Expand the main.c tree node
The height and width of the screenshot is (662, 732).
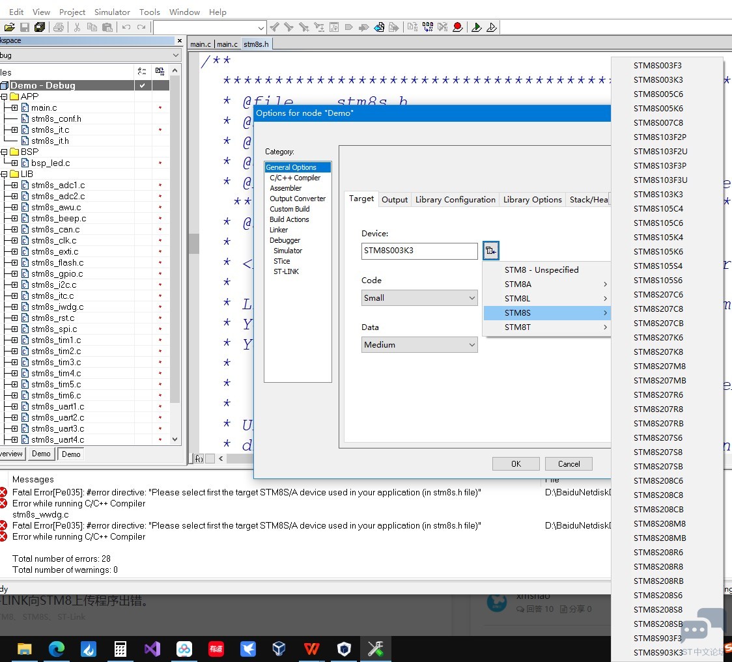[14, 108]
